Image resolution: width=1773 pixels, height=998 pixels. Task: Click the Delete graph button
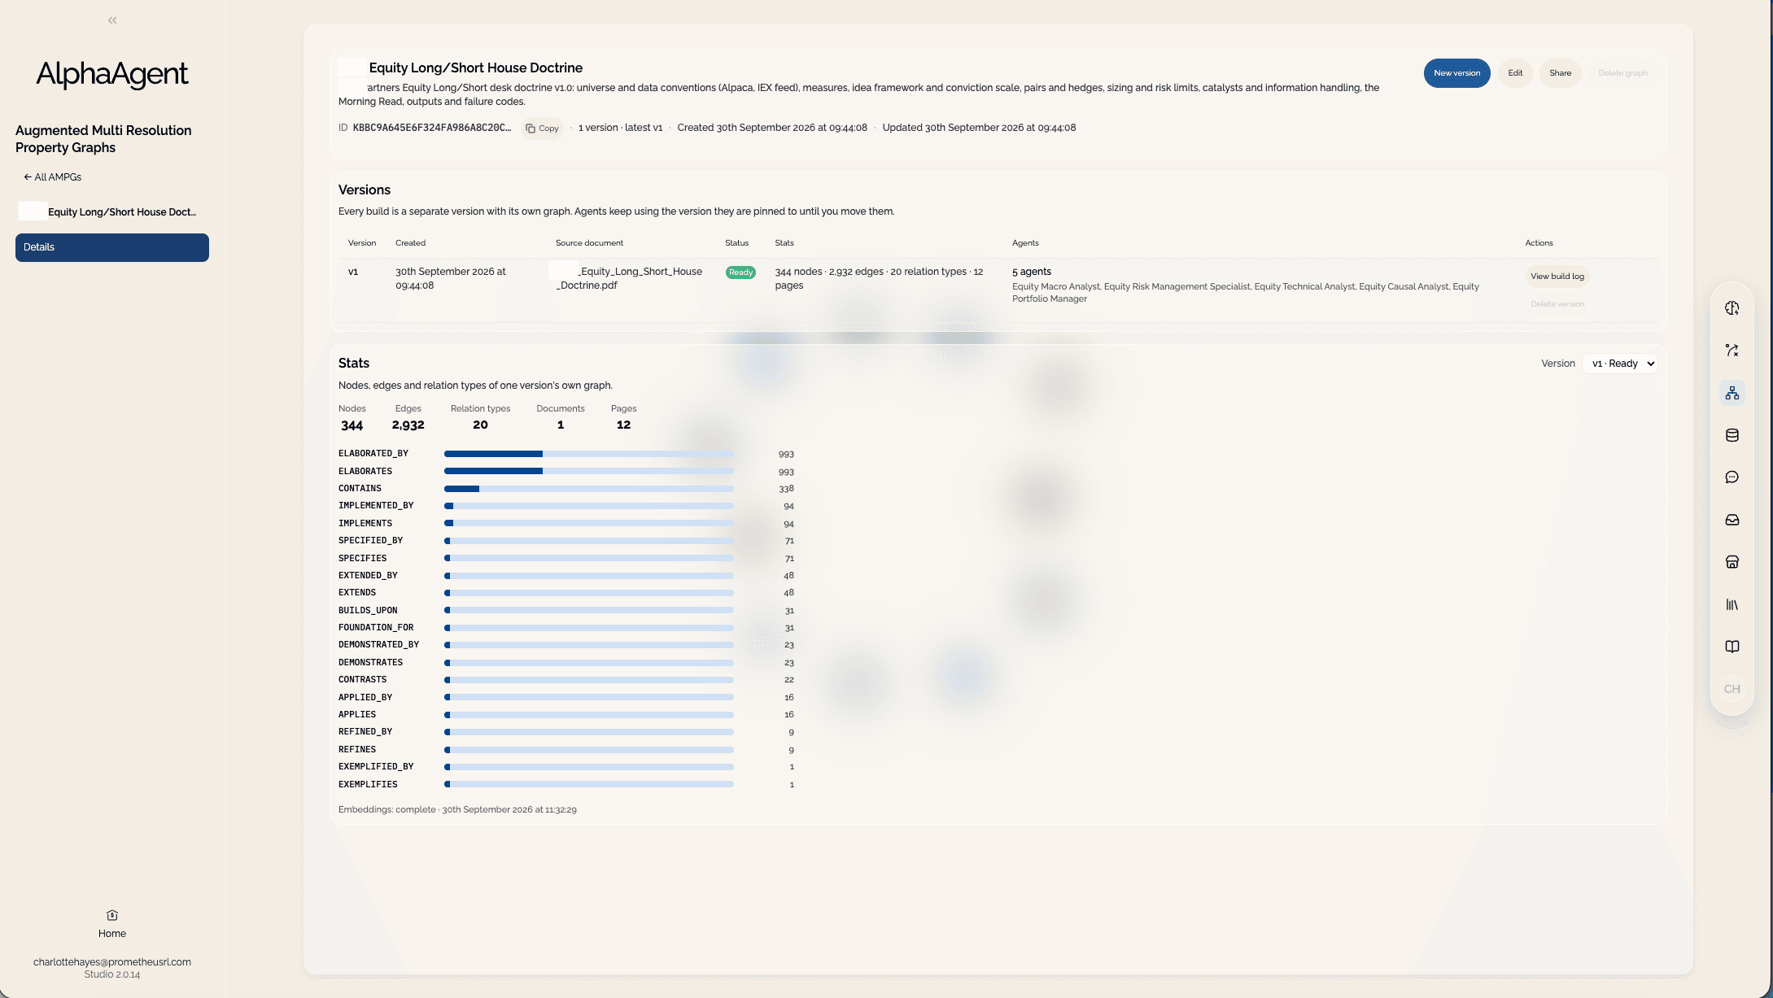pyautogui.click(x=1622, y=73)
